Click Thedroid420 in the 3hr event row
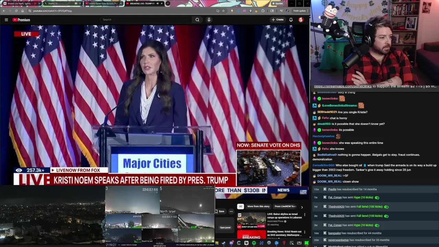This screenshot has width=439, height=247. pyautogui.click(x=336, y=216)
